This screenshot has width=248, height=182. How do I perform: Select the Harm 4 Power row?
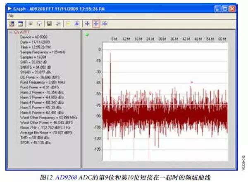click(x=42, y=103)
